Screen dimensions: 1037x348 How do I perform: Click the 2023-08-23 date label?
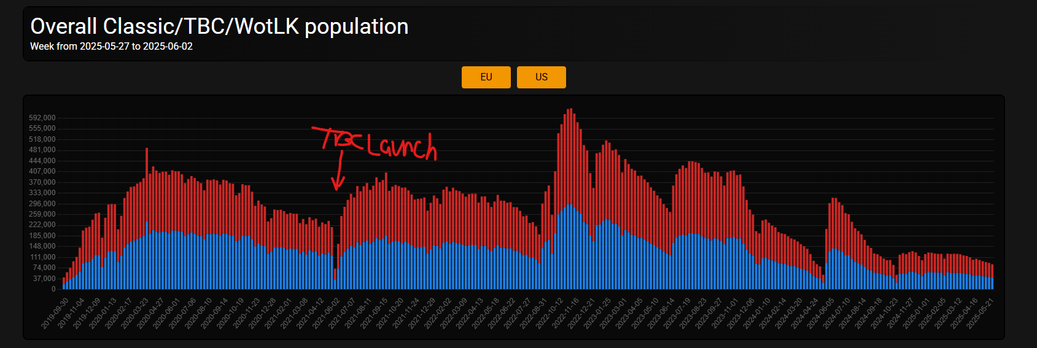click(693, 314)
